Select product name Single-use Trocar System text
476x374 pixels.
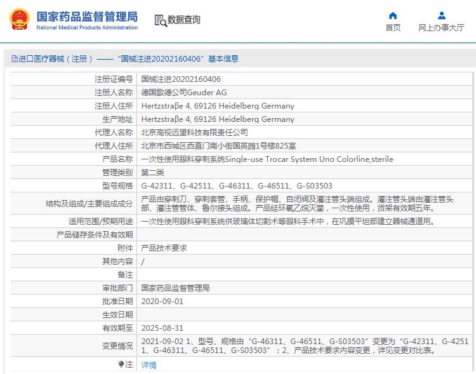pos(267,159)
